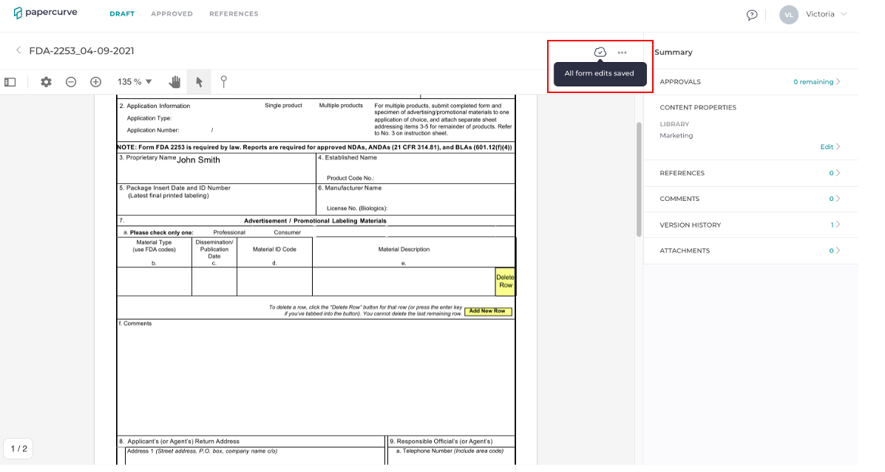Click the f. Comments text area
This screenshot has height=472, width=885.
click(316, 377)
